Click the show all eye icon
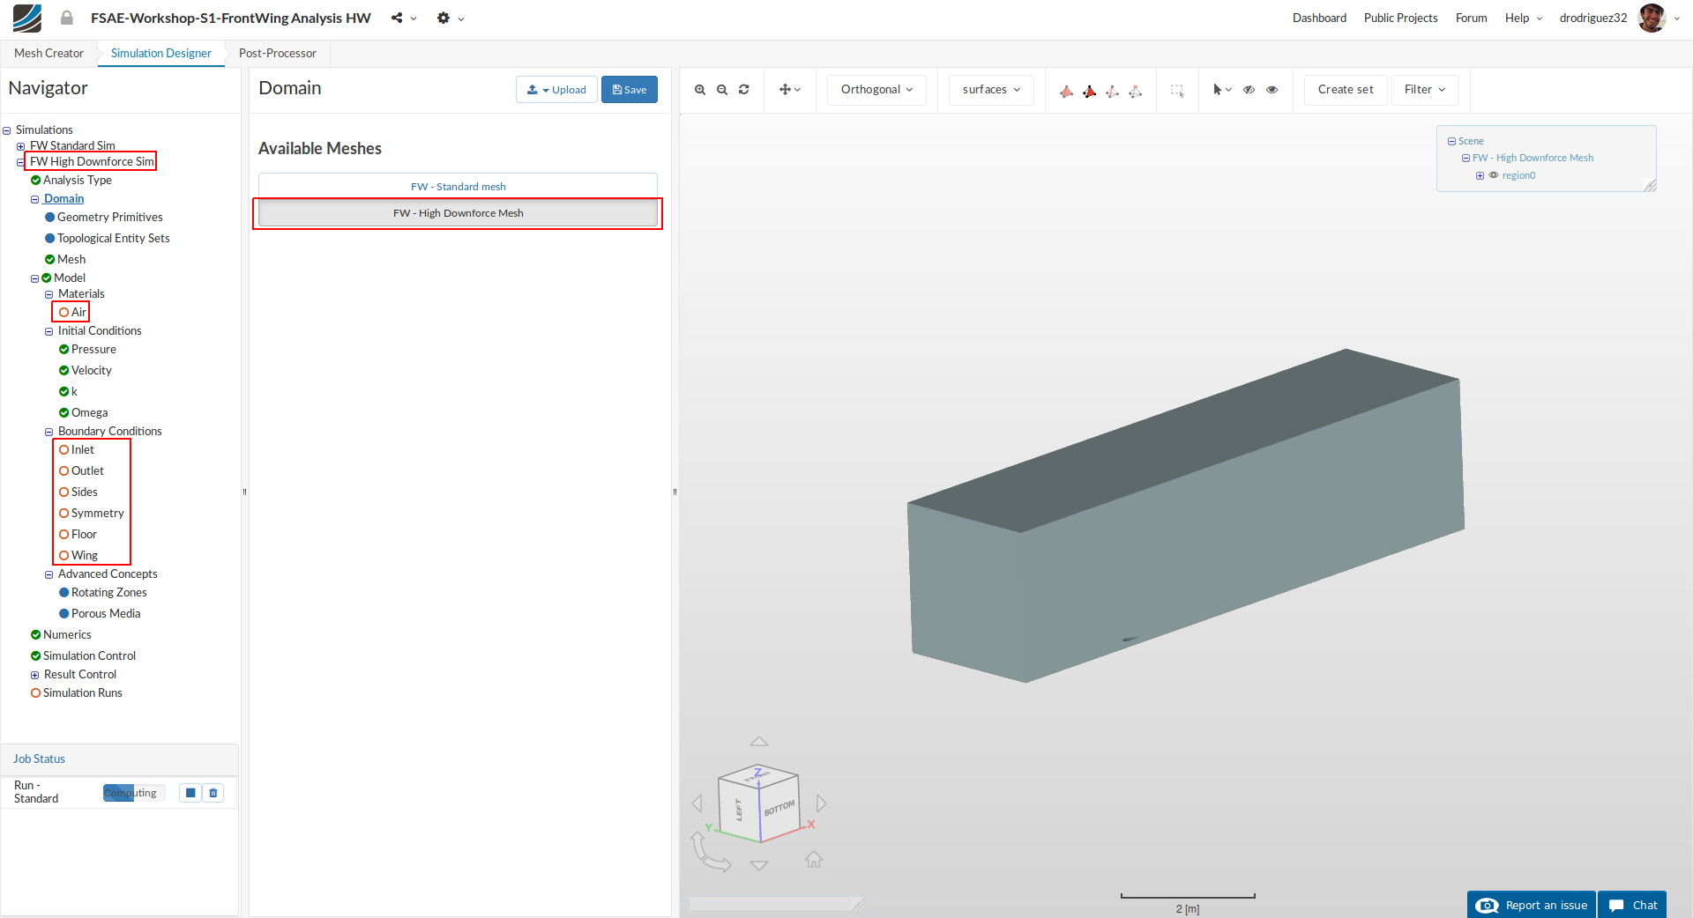This screenshot has height=918, width=1693. pos(1272,90)
